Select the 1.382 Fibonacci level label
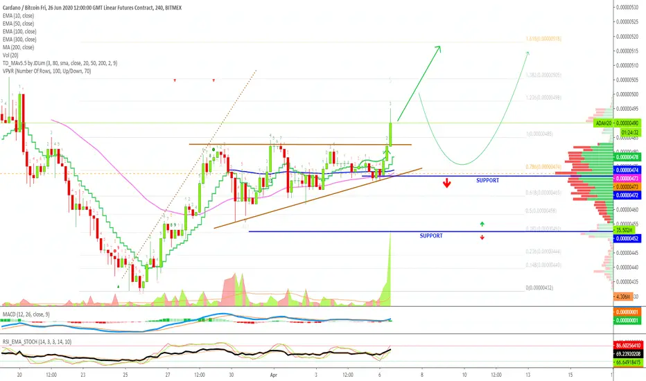646x381 pixels. (x=543, y=75)
